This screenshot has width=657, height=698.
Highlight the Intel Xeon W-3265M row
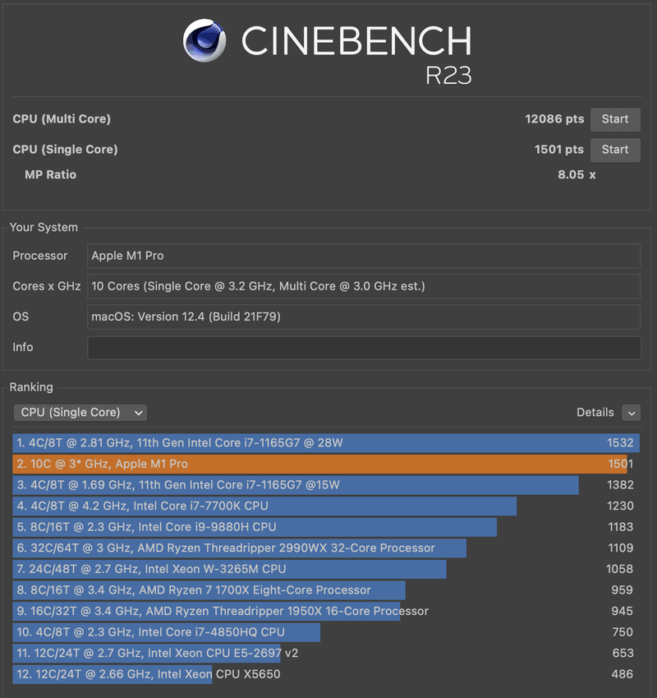[x=325, y=569]
